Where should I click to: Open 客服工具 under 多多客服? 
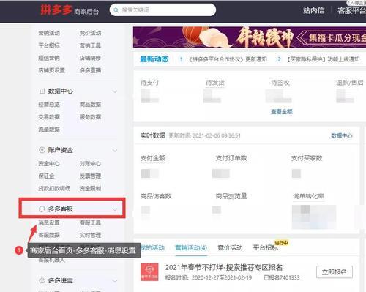(90, 222)
